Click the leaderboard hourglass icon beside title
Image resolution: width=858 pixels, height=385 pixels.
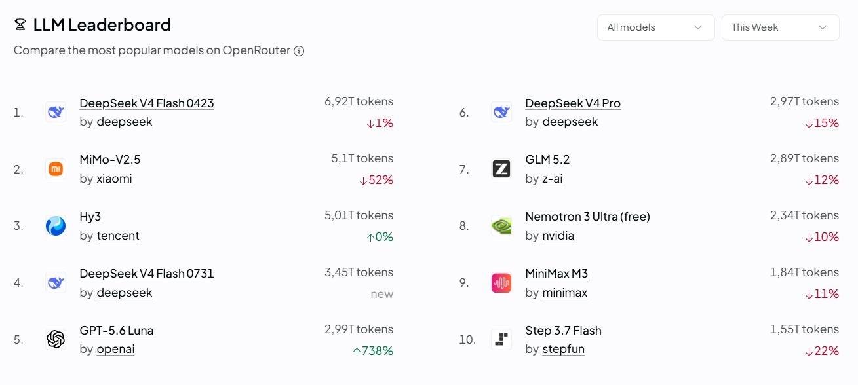point(20,26)
